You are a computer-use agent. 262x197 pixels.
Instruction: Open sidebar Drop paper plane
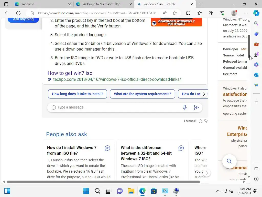(x=256, y=85)
